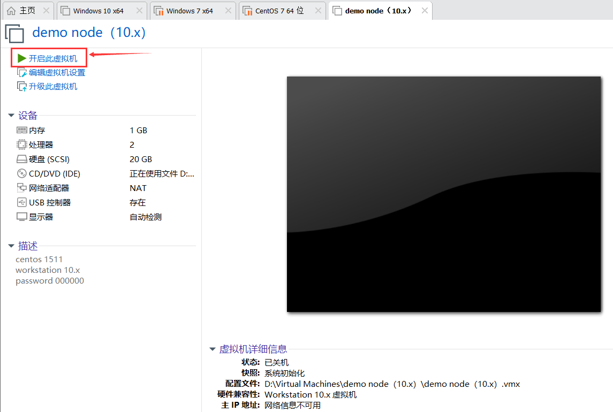
Task: Click 升级此虚拟机 link
Action: tap(51, 86)
